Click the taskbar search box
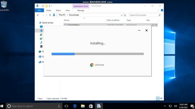This screenshot has width=195, height=109. (34, 106)
